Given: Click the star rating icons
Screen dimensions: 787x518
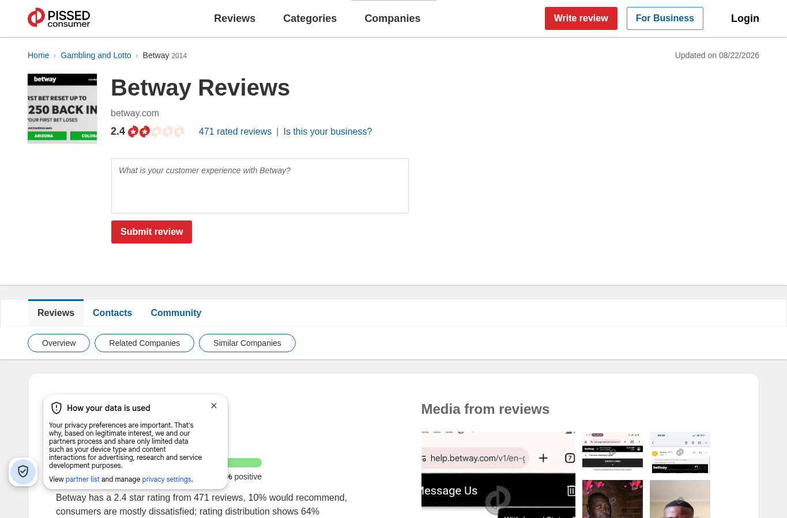Looking at the screenshot, I should coord(156,132).
